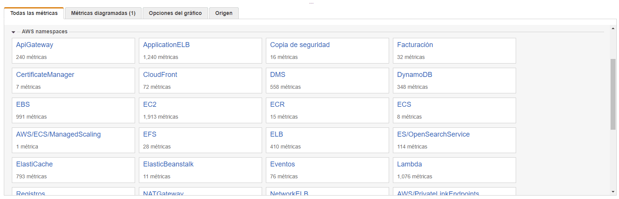This screenshot has width=619, height=199.
Task: Open the Lambda metrics namespace
Action: (x=409, y=164)
